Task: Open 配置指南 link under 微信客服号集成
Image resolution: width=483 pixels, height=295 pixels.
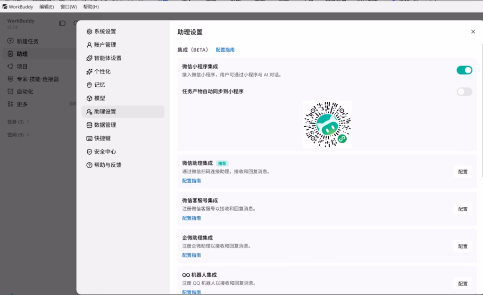Action: coord(192,218)
